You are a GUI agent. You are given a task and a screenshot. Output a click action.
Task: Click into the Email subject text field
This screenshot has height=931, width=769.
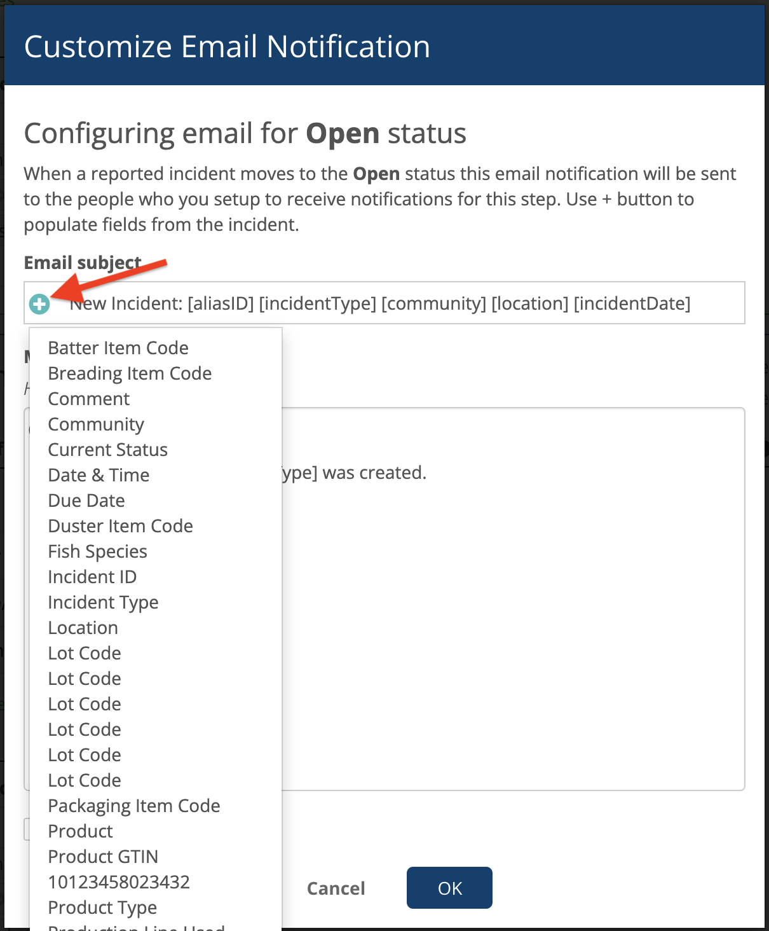pos(384,303)
